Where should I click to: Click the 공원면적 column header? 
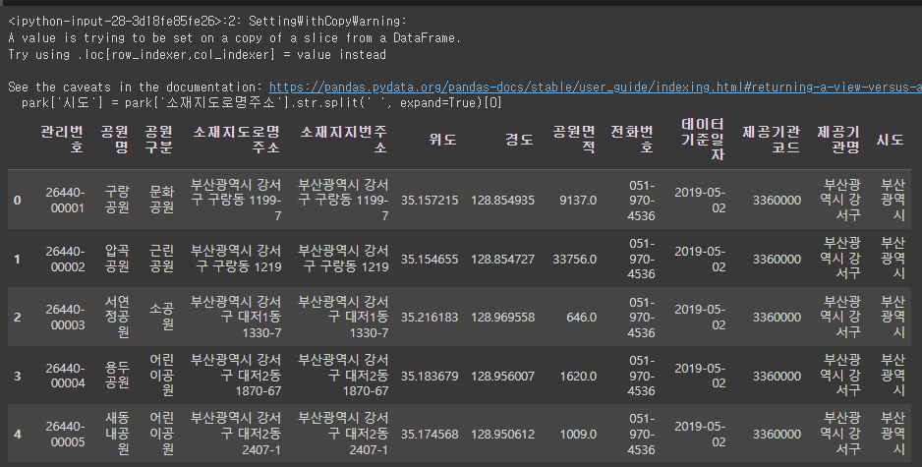[x=574, y=139]
